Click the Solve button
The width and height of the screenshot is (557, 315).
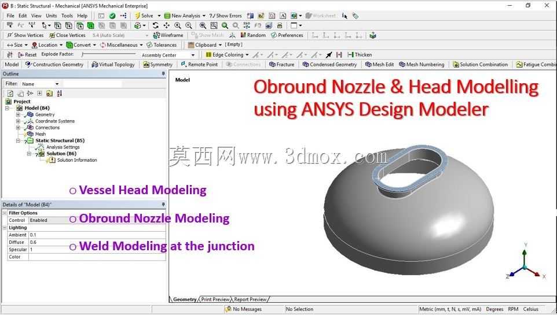point(144,16)
